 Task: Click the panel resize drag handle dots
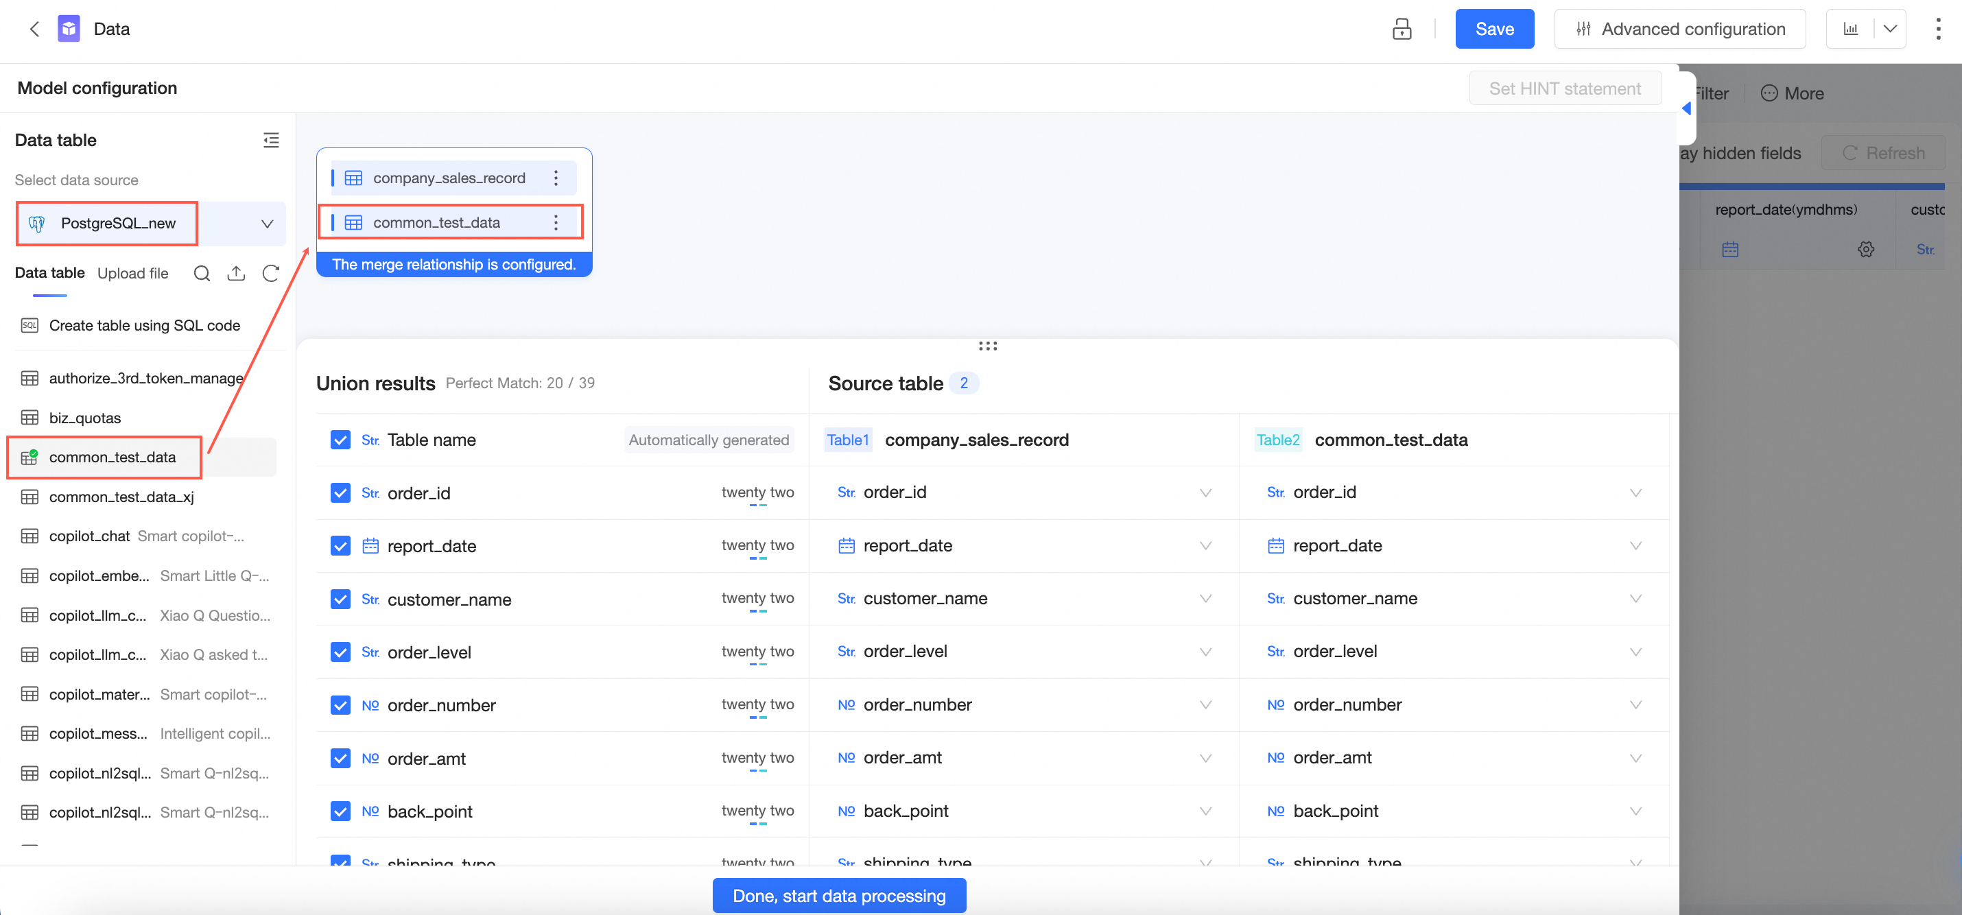(987, 346)
